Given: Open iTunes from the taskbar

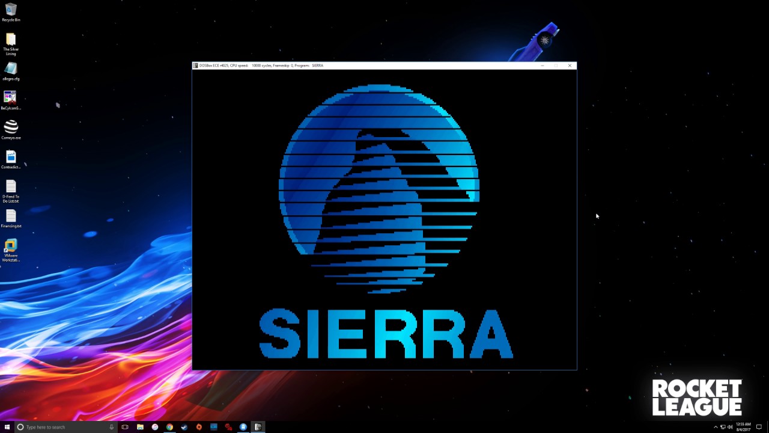Looking at the screenshot, I should click(x=155, y=427).
